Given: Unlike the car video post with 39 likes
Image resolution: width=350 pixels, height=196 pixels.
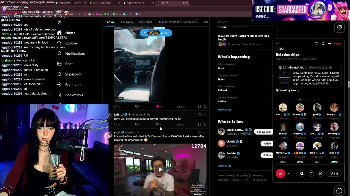Looking at the screenshot, I should click(x=159, y=106).
